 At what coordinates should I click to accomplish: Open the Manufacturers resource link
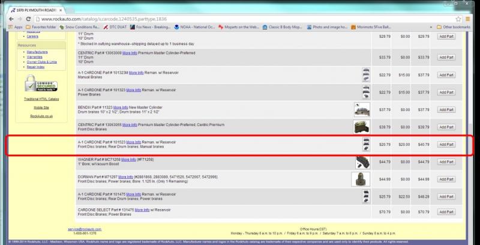(x=37, y=52)
